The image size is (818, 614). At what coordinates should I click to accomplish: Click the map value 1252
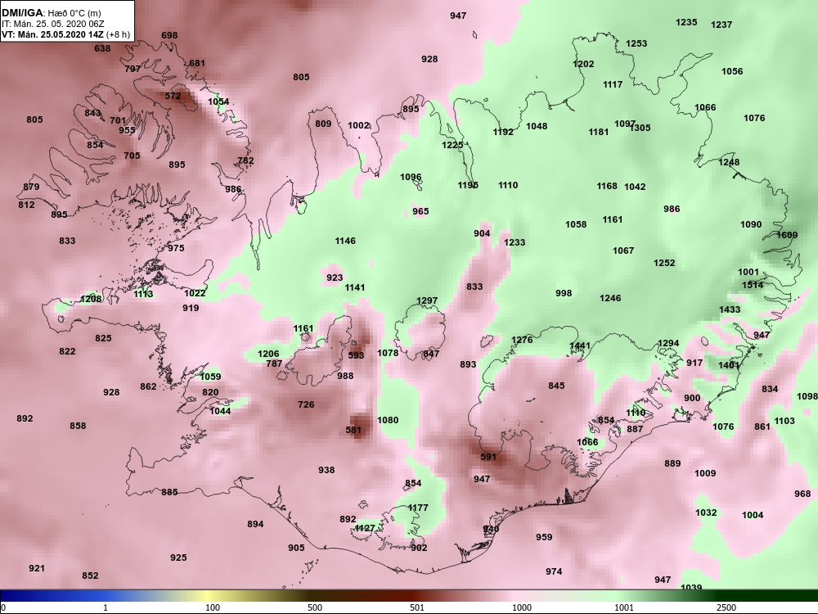tap(664, 263)
